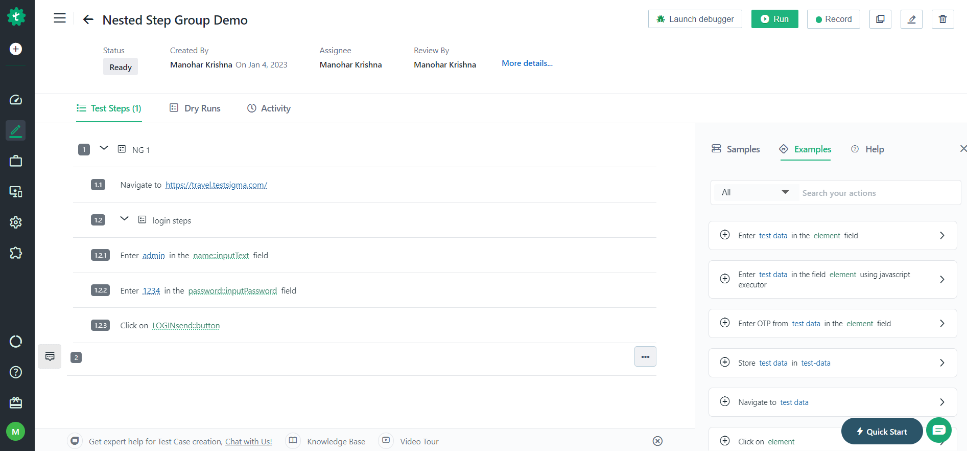Open the dashboard gauge icon

tap(16, 100)
